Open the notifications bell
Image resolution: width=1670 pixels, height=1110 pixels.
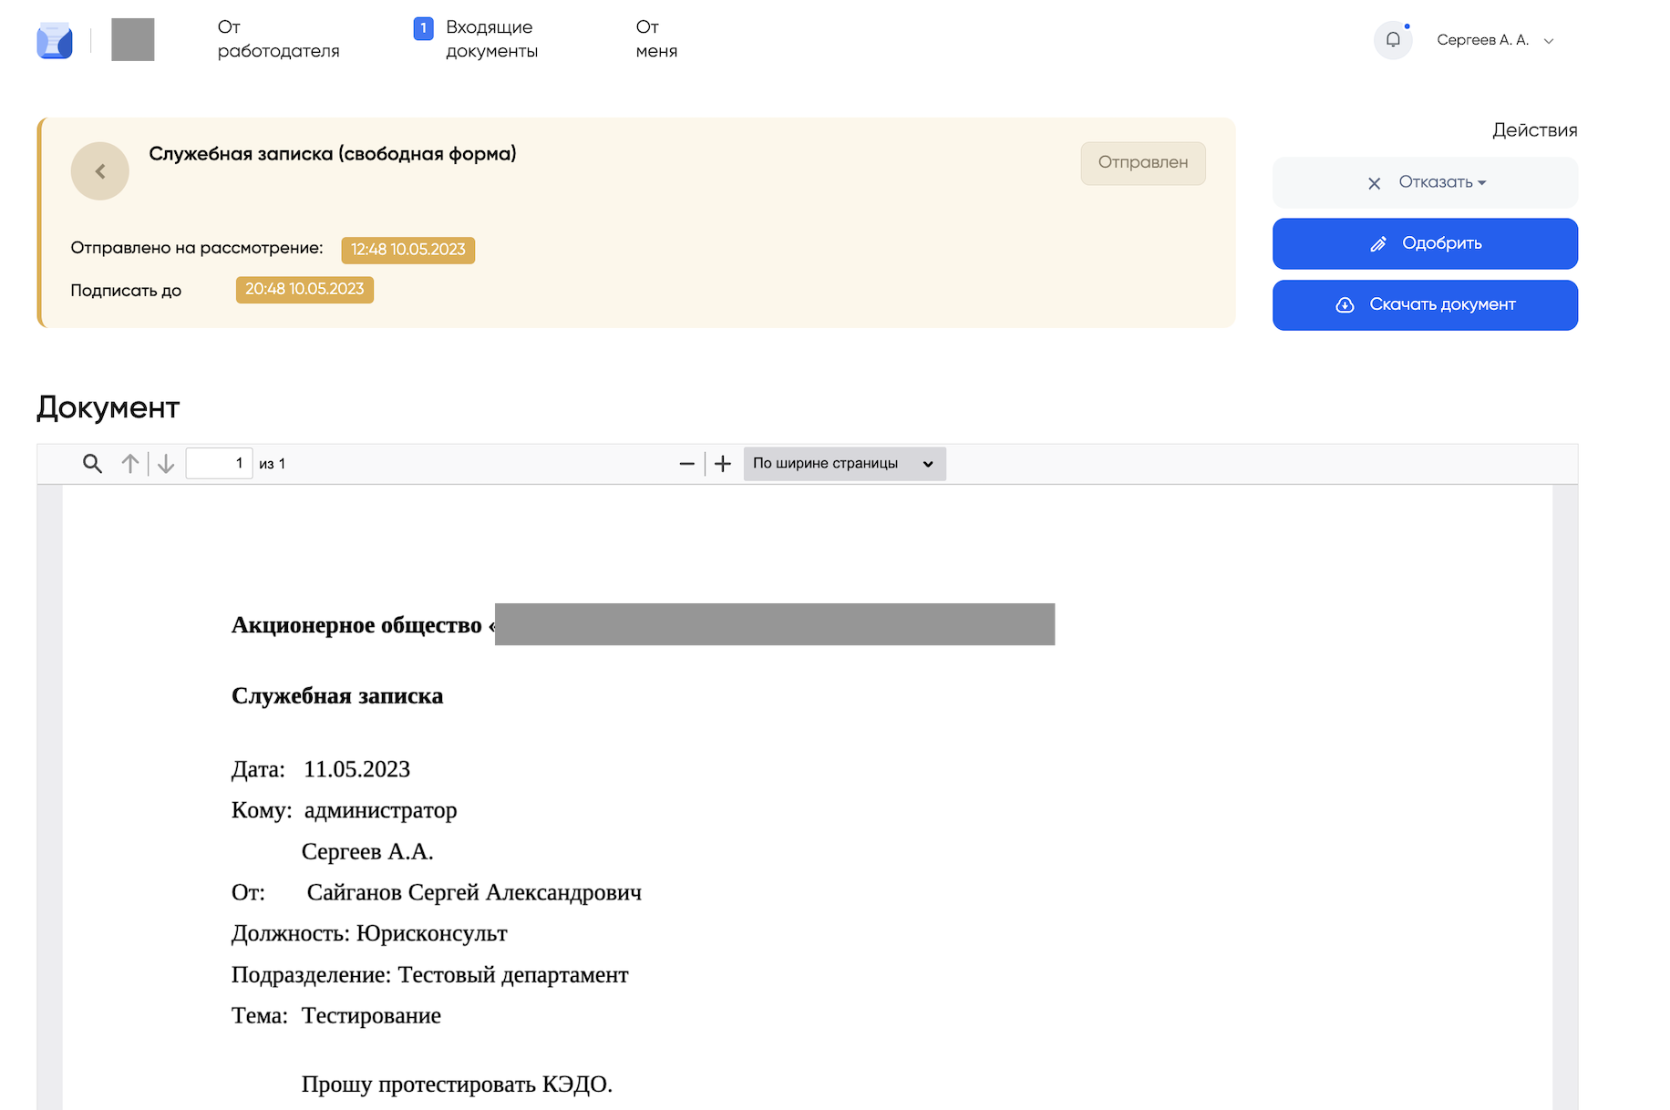click(1392, 40)
